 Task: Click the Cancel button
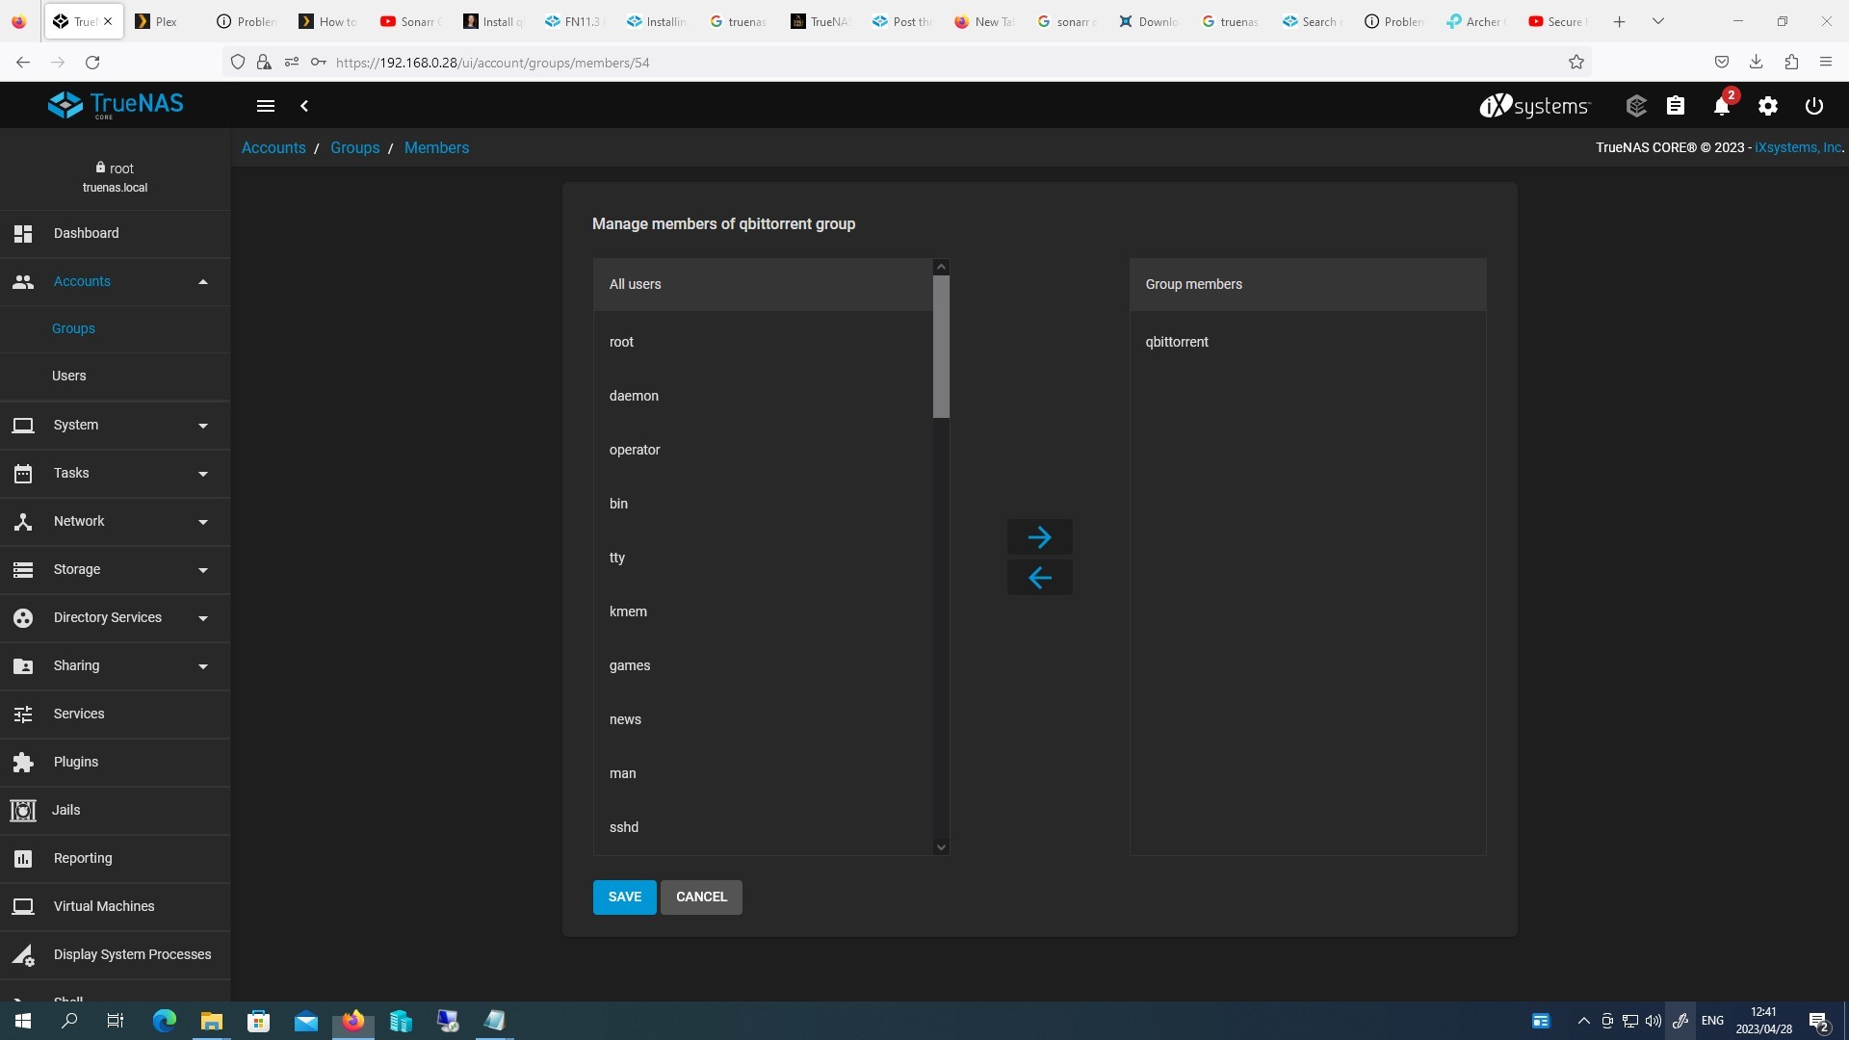point(701,897)
